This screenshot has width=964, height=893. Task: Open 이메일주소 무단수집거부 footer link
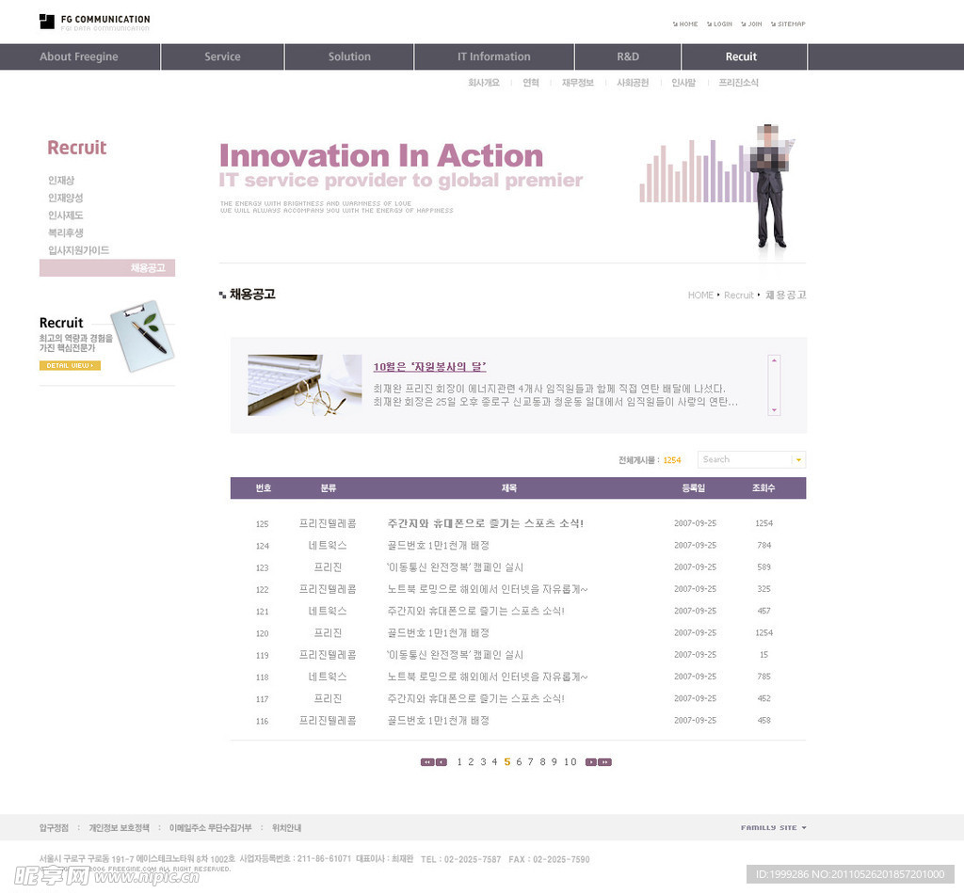pos(210,828)
